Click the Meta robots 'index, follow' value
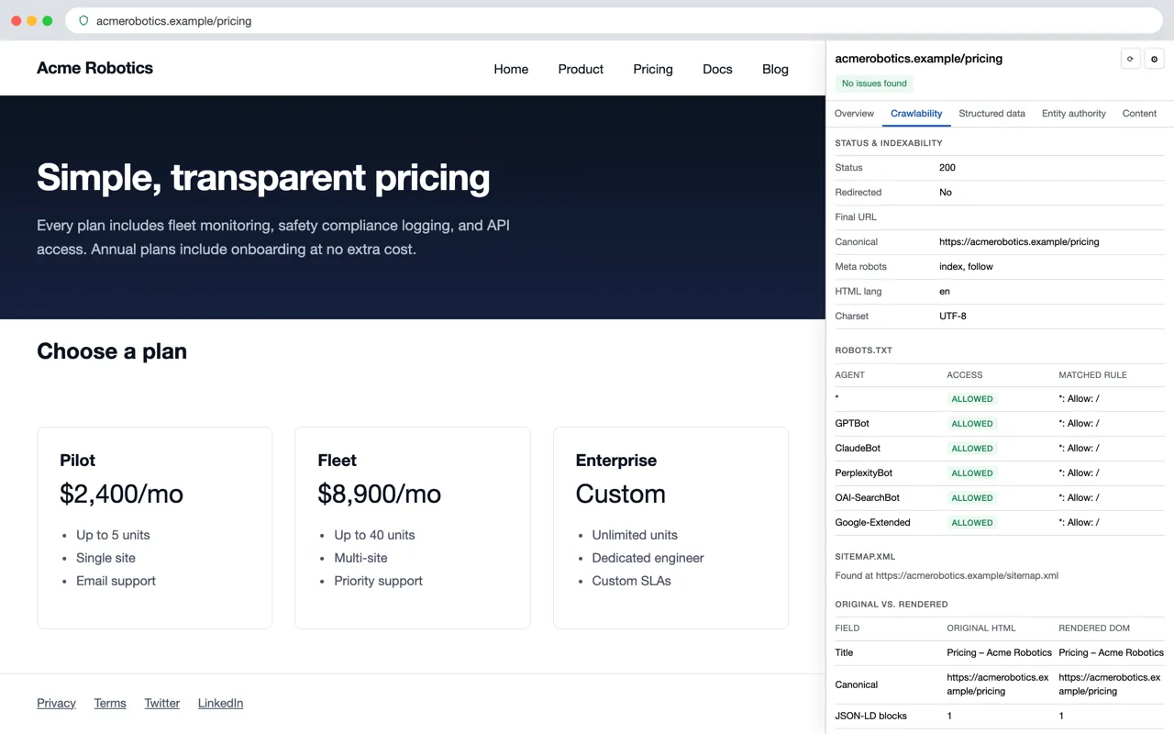The width and height of the screenshot is (1174, 734). [966, 267]
